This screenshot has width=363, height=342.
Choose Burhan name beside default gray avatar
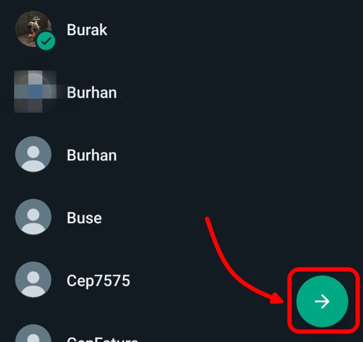point(92,155)
